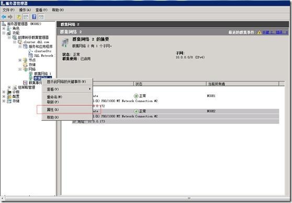
Task: Click the Up one level folder icon
Action: 19,17
